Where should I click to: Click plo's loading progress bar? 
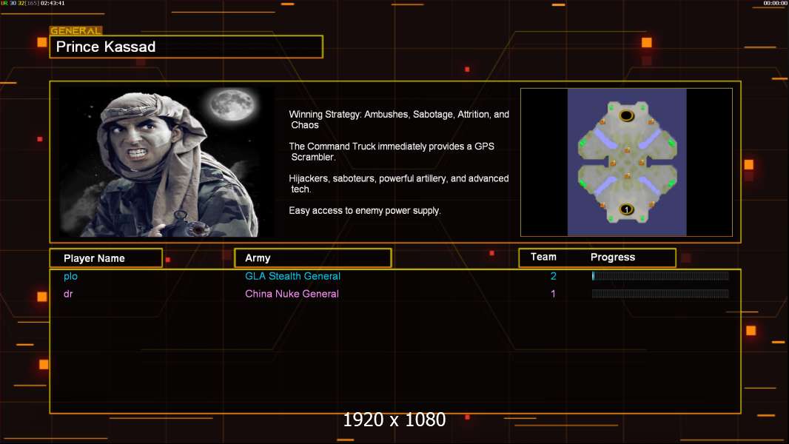[x=660, y=275]
